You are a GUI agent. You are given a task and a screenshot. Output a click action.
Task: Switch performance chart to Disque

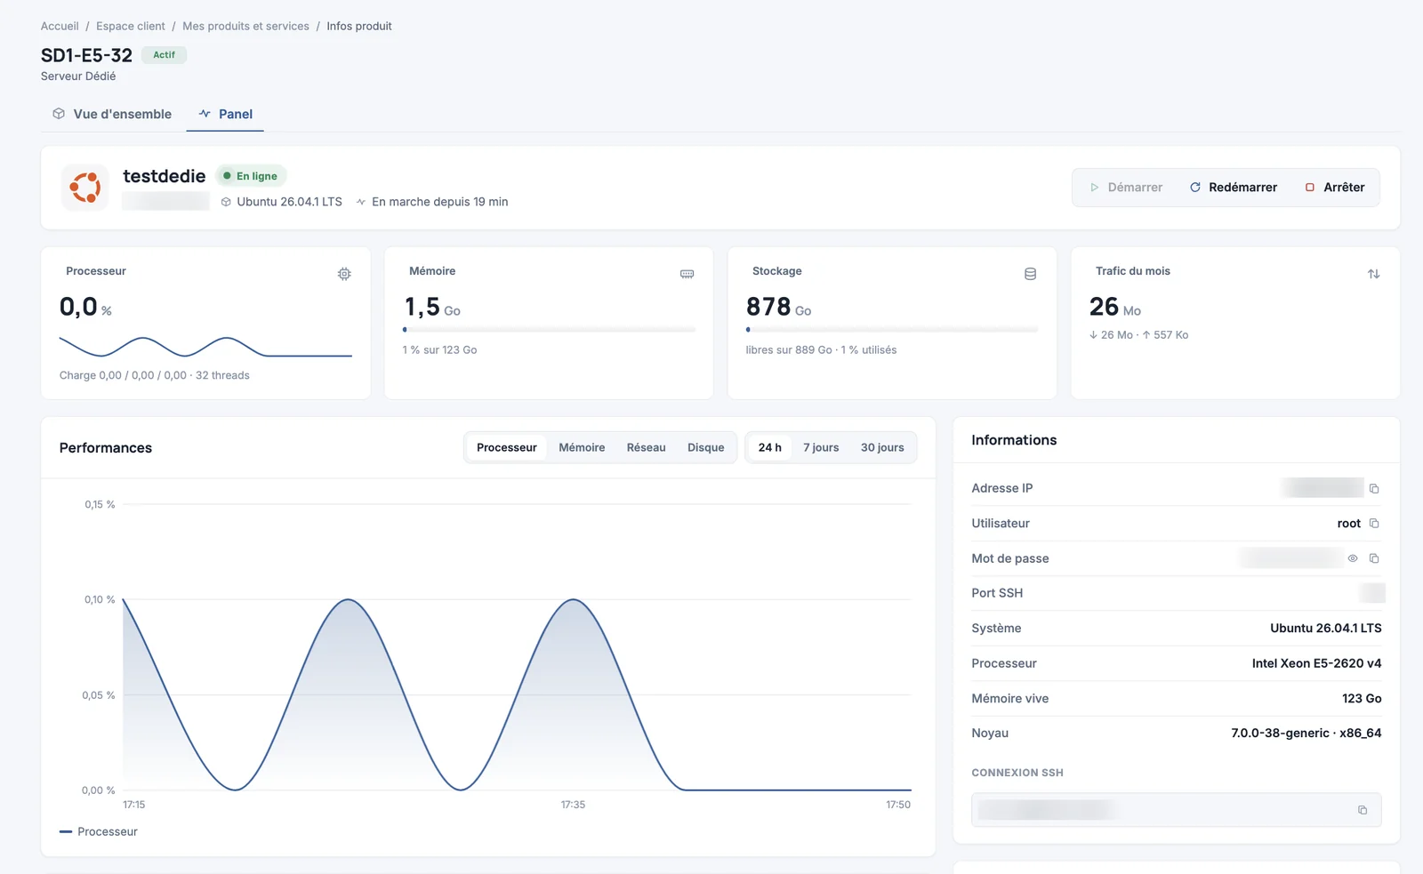[x=705, y=447]
